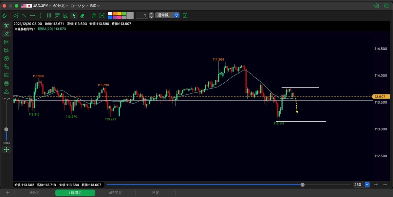393x197 pixels.
Task: Switch to the 1時間足 tab
Action: [75, 193]
